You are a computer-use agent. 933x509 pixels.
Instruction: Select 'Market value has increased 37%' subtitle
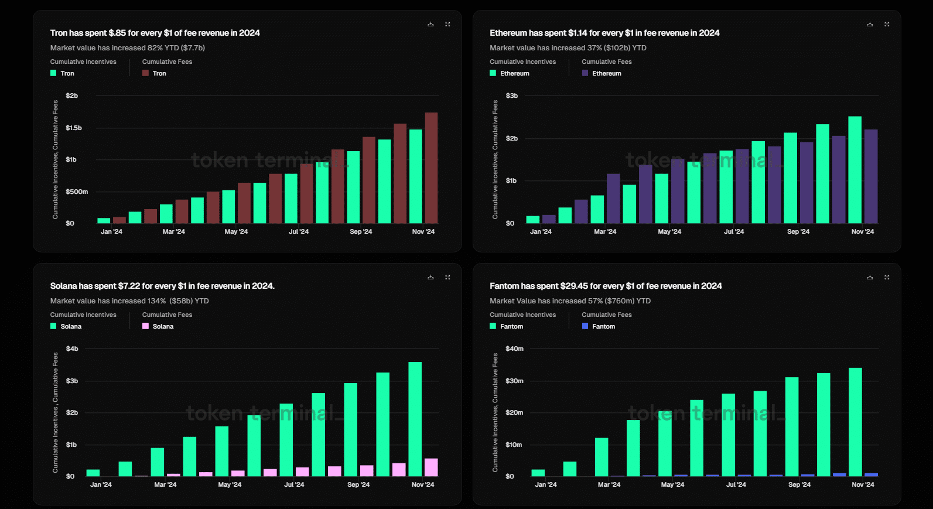pos(568,48)
